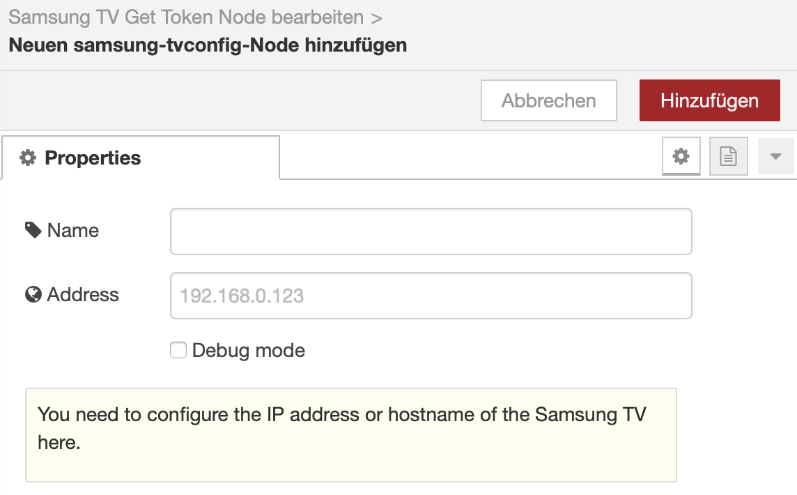Click the globe icon beside the Address field

pyautogui.click(x=33, y=294)
